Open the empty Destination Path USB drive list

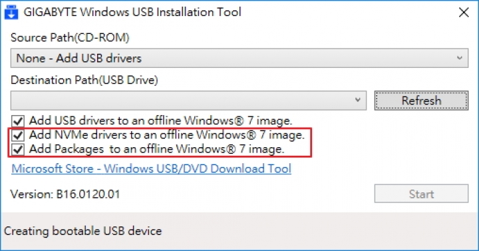pos(188,101)
